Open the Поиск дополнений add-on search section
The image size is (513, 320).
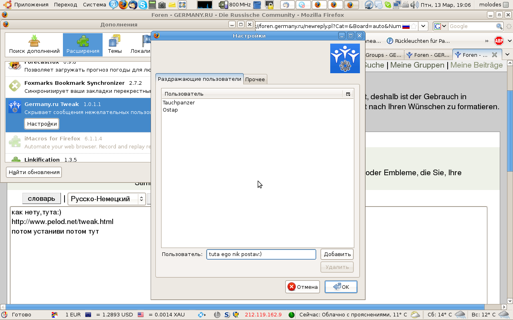(34, 44)
